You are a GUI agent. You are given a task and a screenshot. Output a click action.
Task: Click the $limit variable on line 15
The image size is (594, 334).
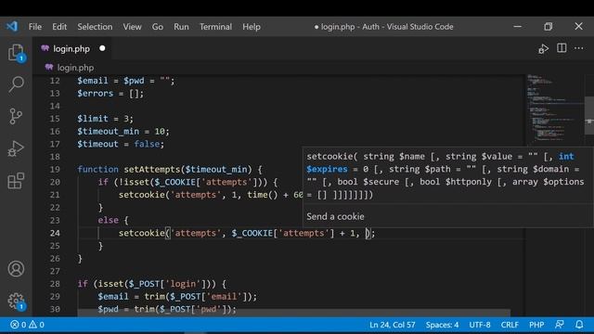click(x=93, y=119)
